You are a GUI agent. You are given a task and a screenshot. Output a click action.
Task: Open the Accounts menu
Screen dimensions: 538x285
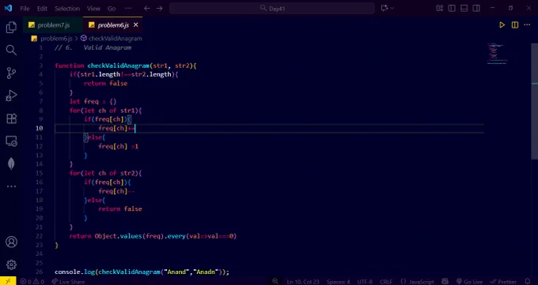pyautogui.click(x=11, y=242)
